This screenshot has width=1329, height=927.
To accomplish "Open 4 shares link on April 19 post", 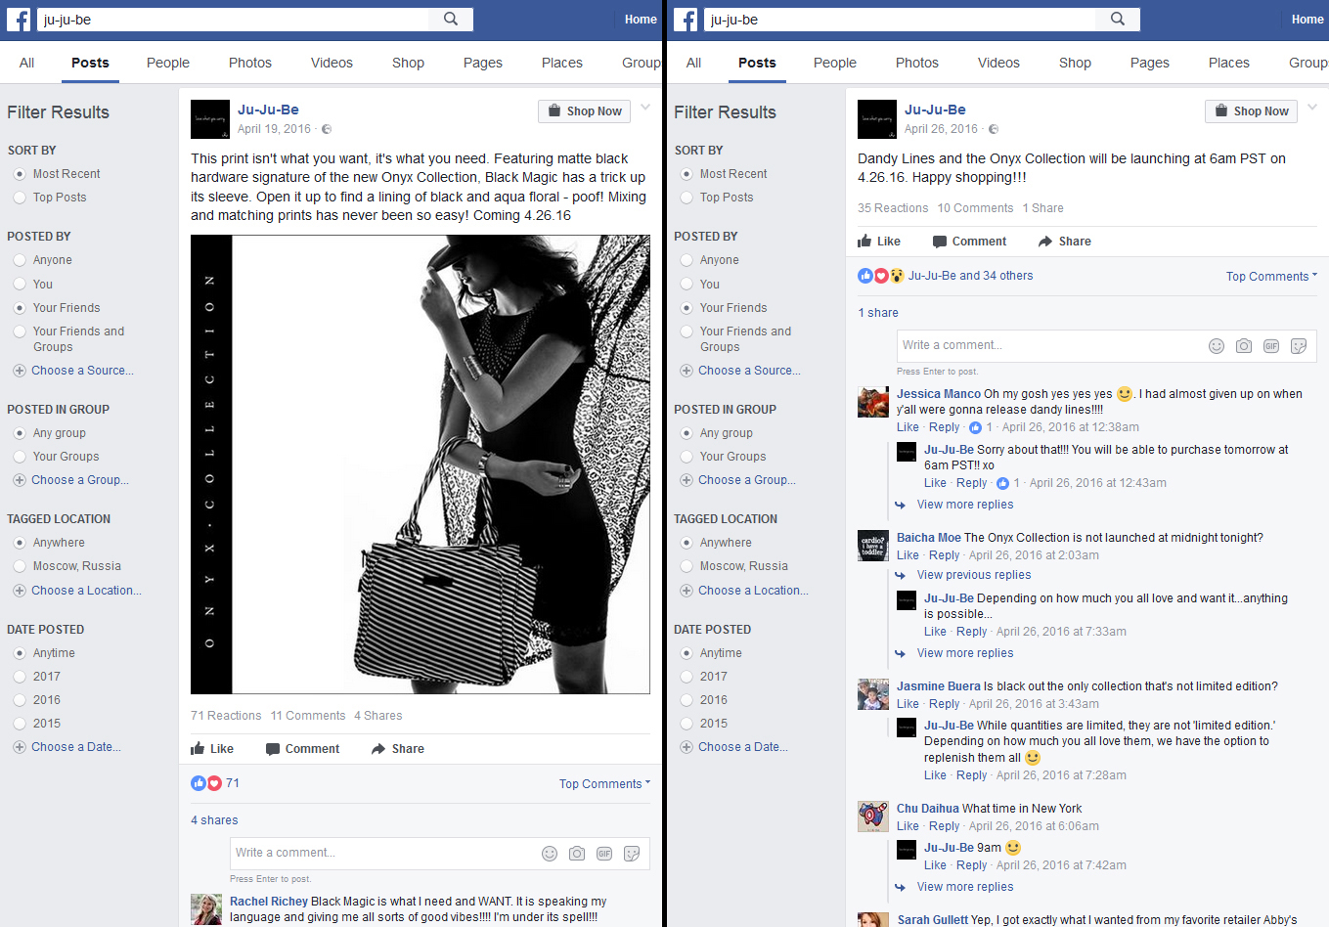I will pos(214,820).
